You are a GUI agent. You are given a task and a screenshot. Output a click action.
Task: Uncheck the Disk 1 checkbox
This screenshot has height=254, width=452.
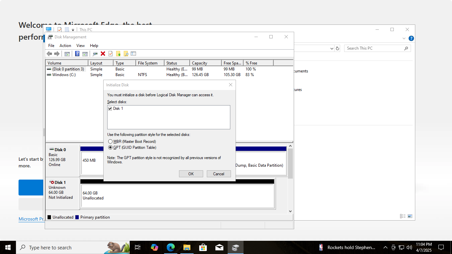coord(110,108)
